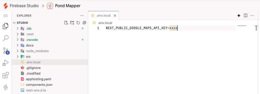The width and height of the screenshot is (260, 94).
Task: Collapse all folders in Explorer
Action: (84, 23)
